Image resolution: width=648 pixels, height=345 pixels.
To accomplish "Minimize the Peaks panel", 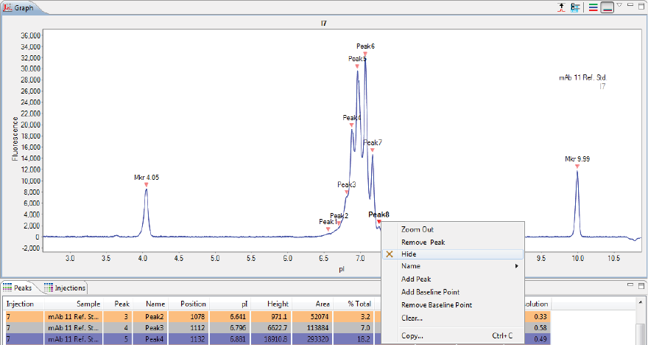I will click(630, 286).
